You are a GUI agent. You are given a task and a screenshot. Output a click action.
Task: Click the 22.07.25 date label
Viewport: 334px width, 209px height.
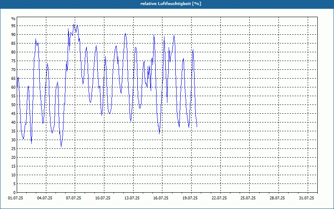point(219,198)
